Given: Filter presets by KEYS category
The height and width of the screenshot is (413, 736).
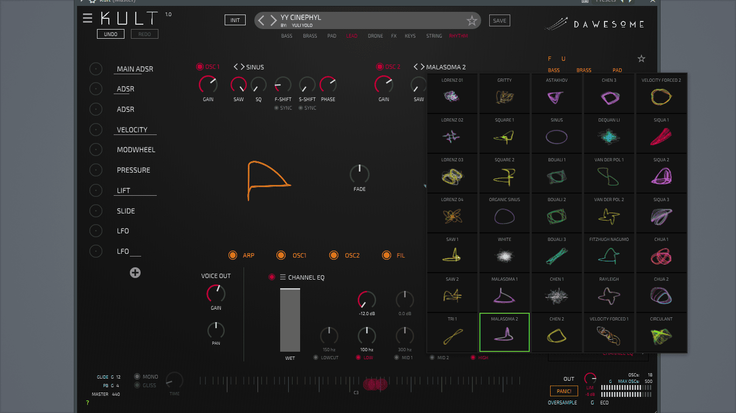Looking at the screenshot, I should 410,36.
